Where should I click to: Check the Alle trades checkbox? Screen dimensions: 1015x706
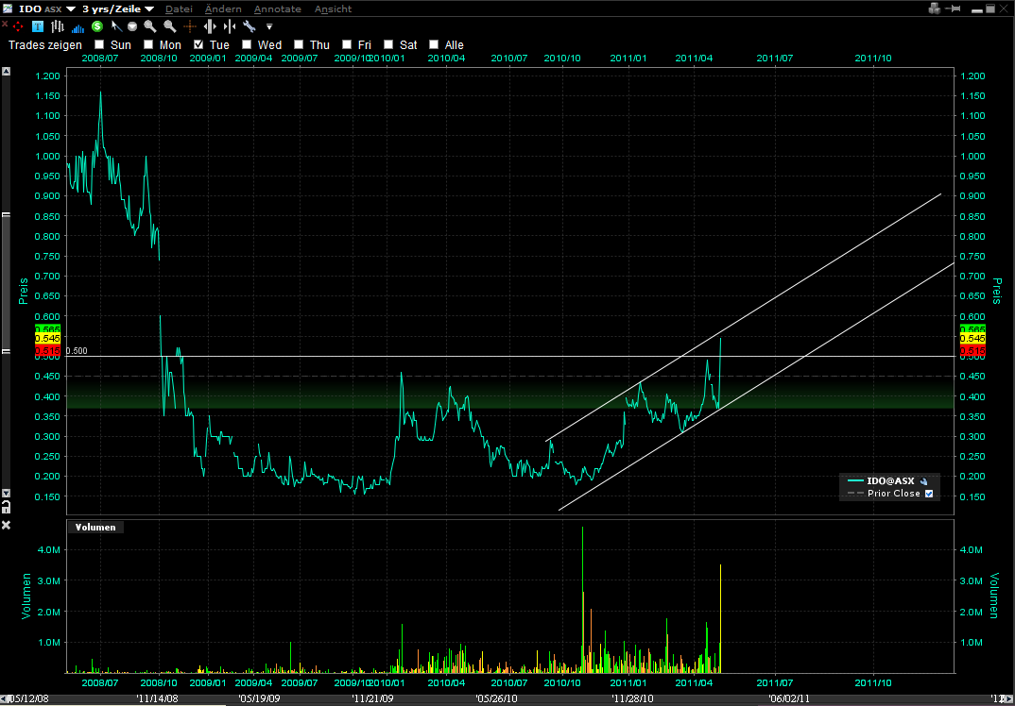coord(434,44)
